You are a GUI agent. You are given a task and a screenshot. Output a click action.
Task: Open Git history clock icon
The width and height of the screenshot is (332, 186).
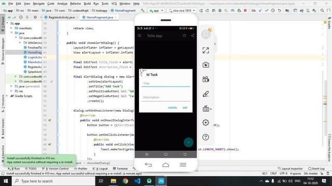[x=273, y=10]
